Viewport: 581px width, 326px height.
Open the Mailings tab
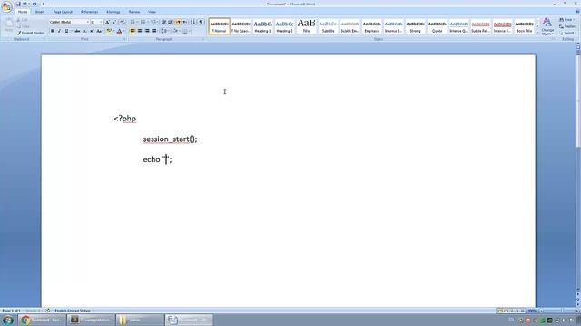coord(113,12)
